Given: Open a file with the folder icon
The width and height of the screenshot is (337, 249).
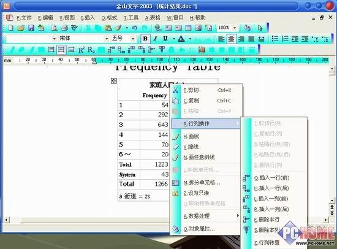Looking at the screenshot, I should [21, 28].
